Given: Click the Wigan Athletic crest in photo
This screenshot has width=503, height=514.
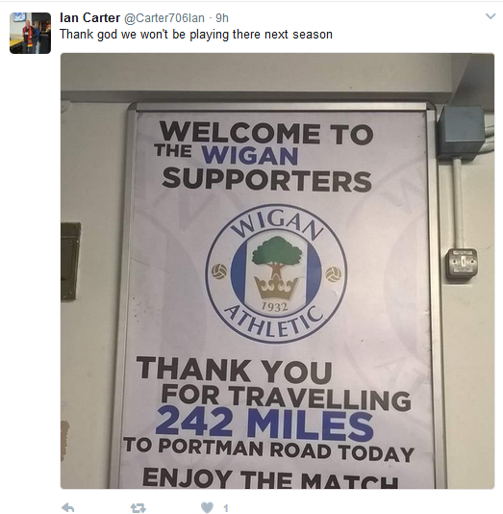Looking at the screenshot, I should coord(276,273).
